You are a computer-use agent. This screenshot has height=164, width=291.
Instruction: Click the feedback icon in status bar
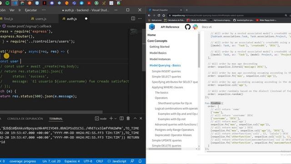(x=132, y=161)
